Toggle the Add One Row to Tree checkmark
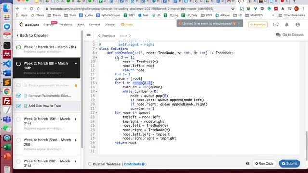 (x=19, y=106)
